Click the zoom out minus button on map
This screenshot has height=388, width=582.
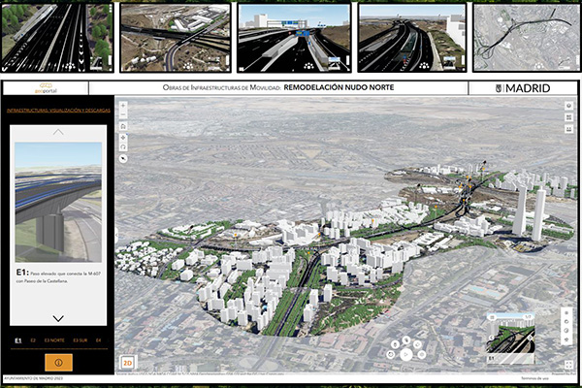tap(123, 116)
